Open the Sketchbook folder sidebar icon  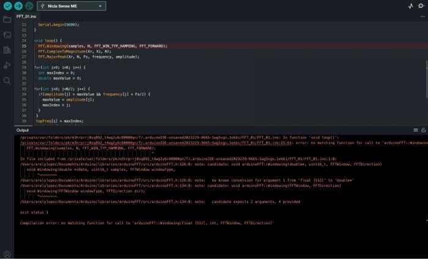pyautogui.click(x=7, y=20)
